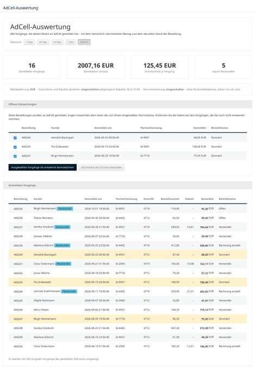This screenshot has width=261, height=380.
Task: Click the Offene Entwertungen section header
Action: tap(128, 104)
